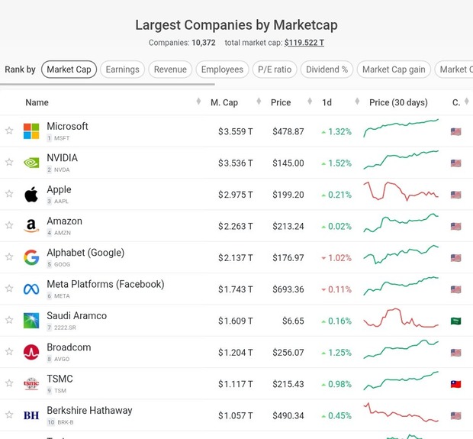Screen dimensions: 473x439
Task: Click the Microsoft logo icon
Action: pyautogui.click(x=31, y=131)
